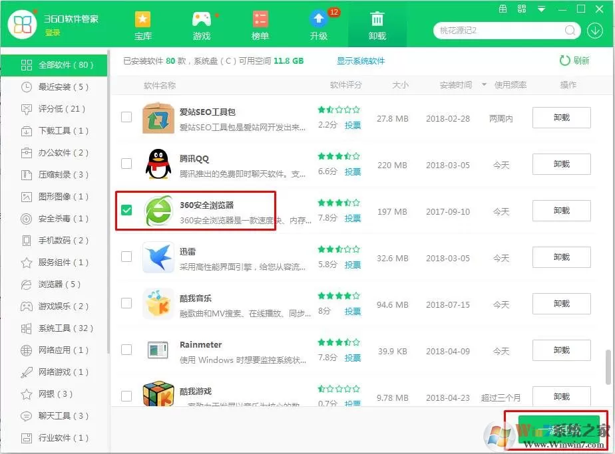Open the 宝库 star icon

(x=142, y=19)
